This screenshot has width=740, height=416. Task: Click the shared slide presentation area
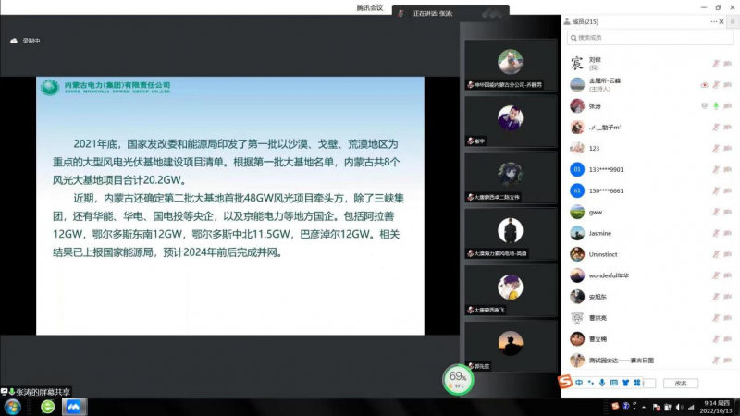[x=229, y=205]
